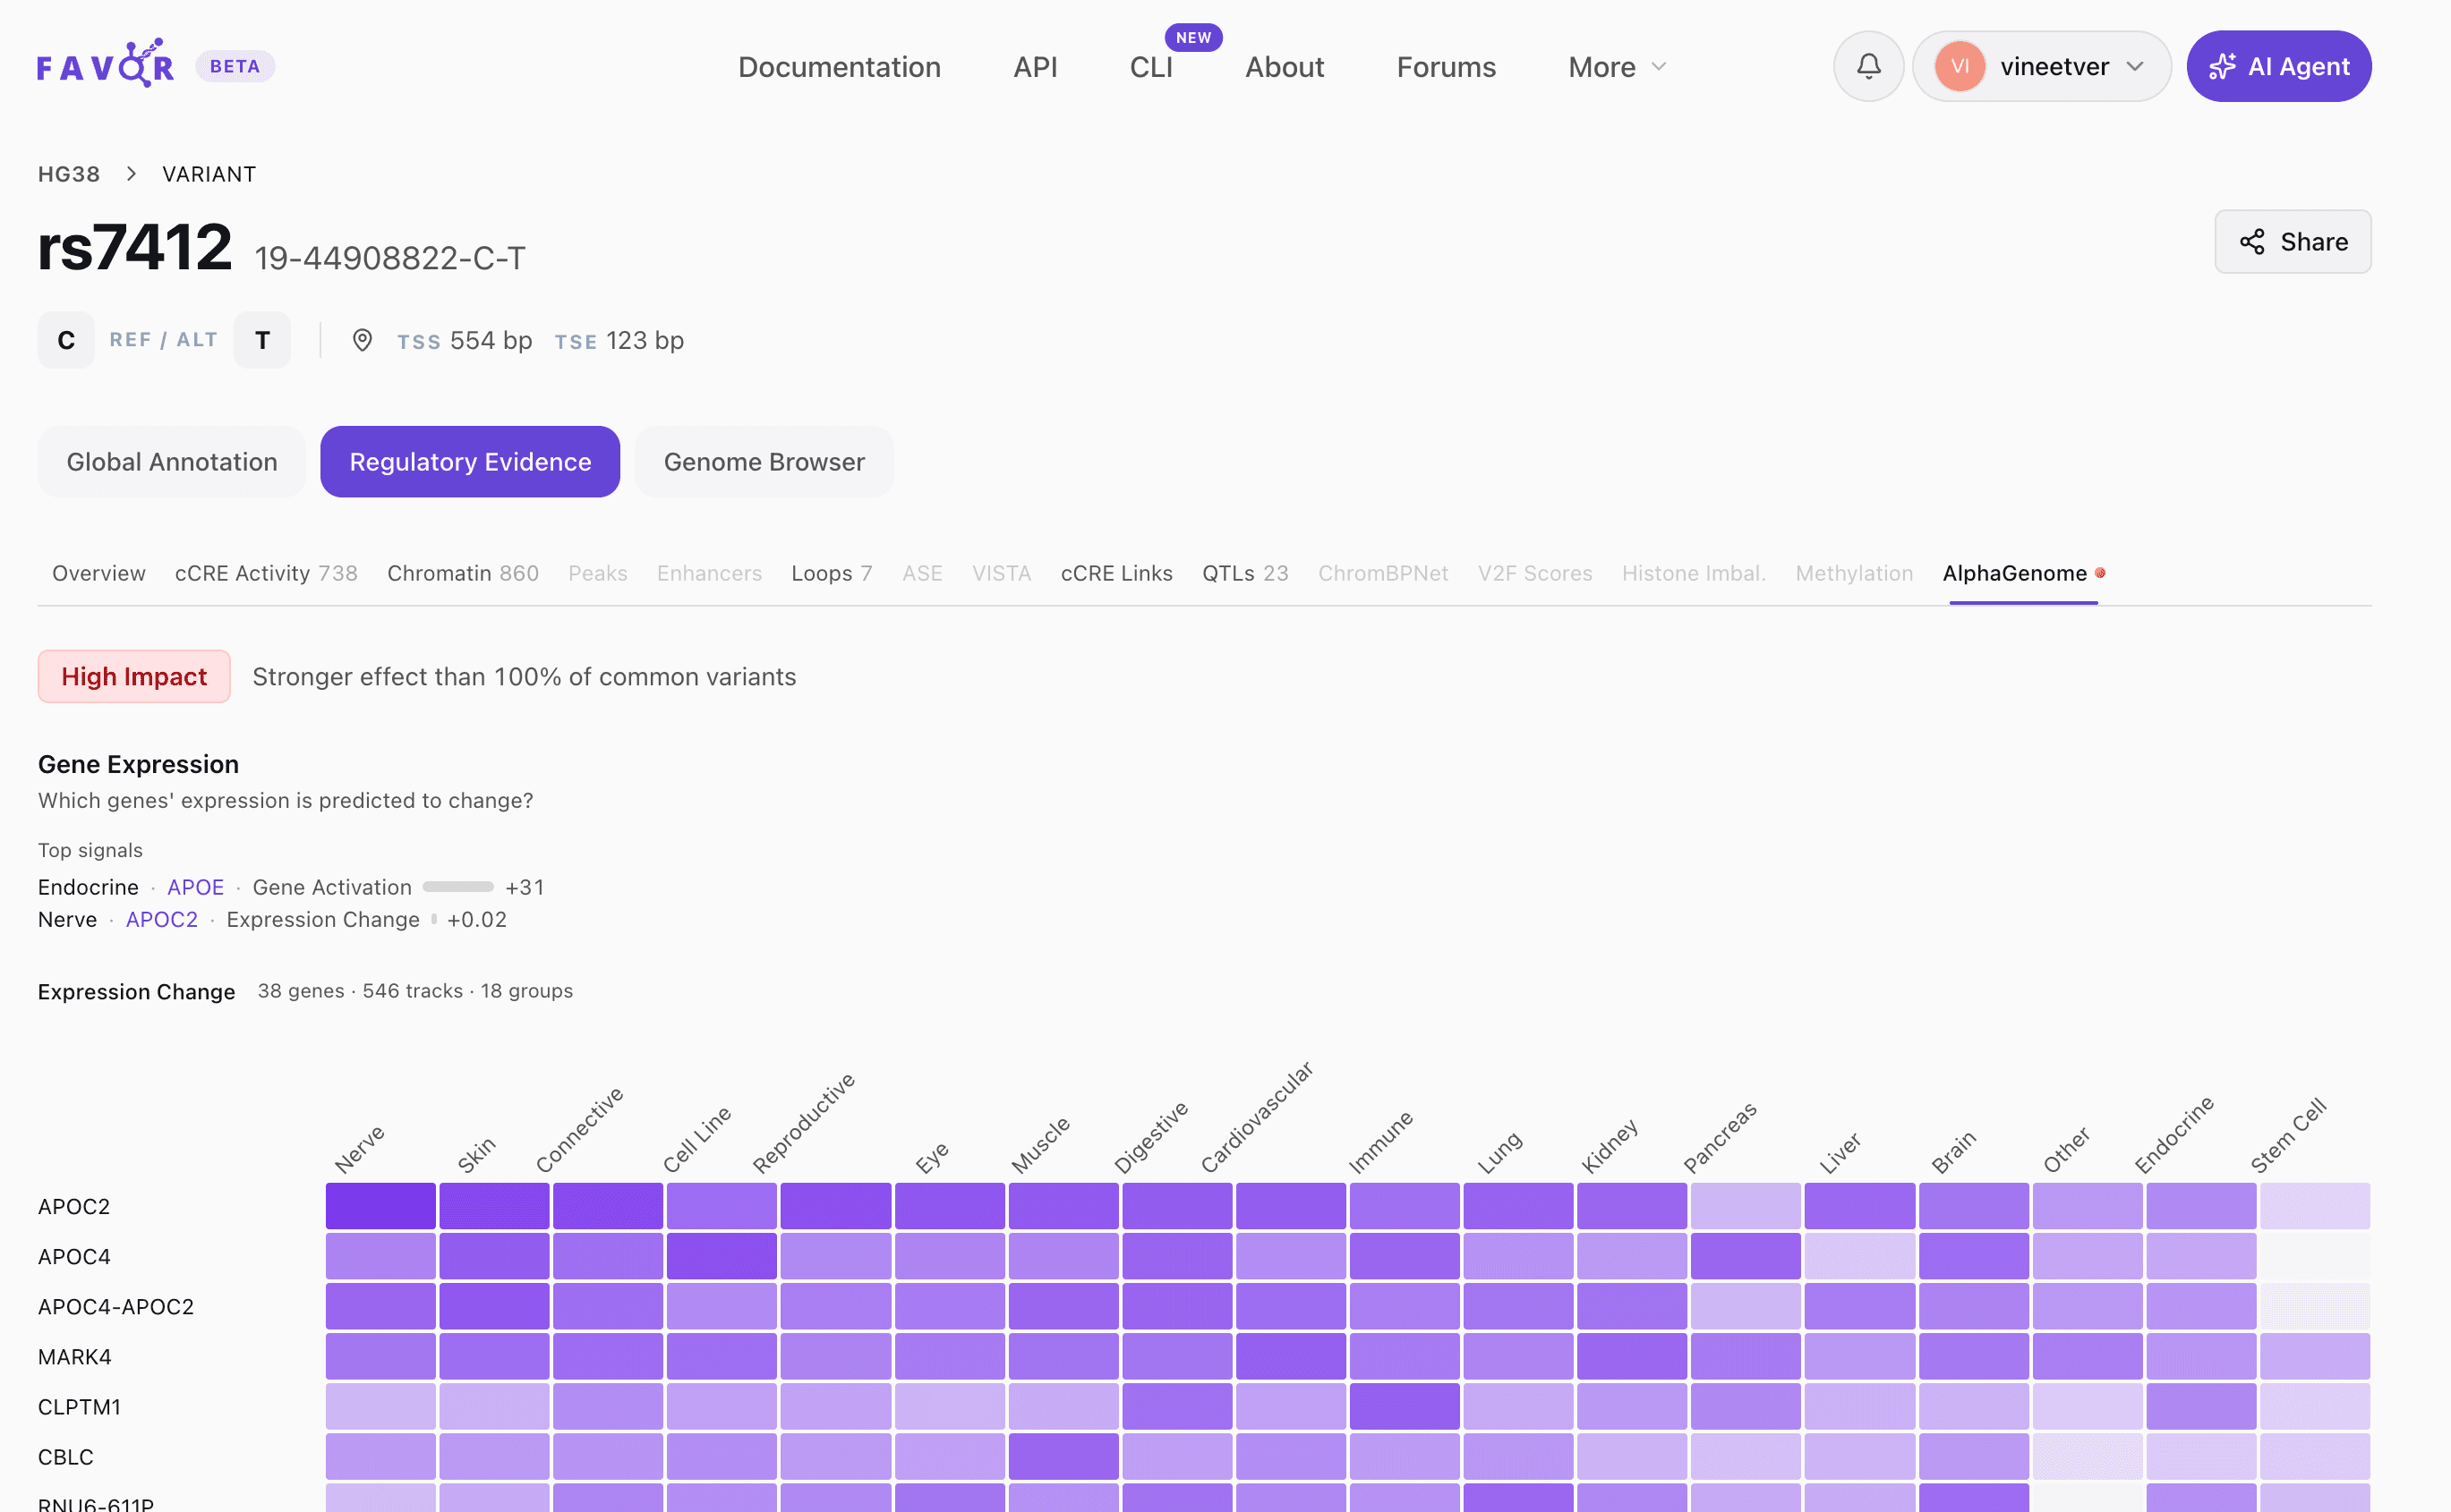Click the Cardiovascular column header
The image size is (2451, 1512).
click(x=1258, y=1117)
